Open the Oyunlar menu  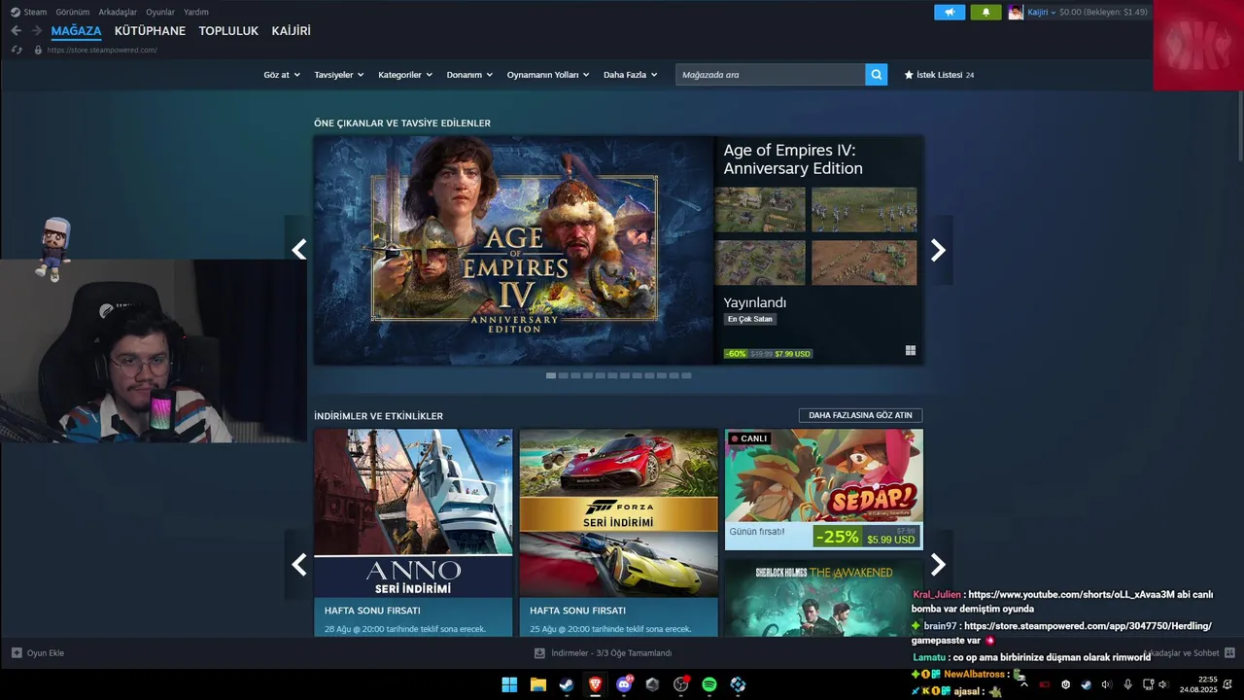click(160, 13)
